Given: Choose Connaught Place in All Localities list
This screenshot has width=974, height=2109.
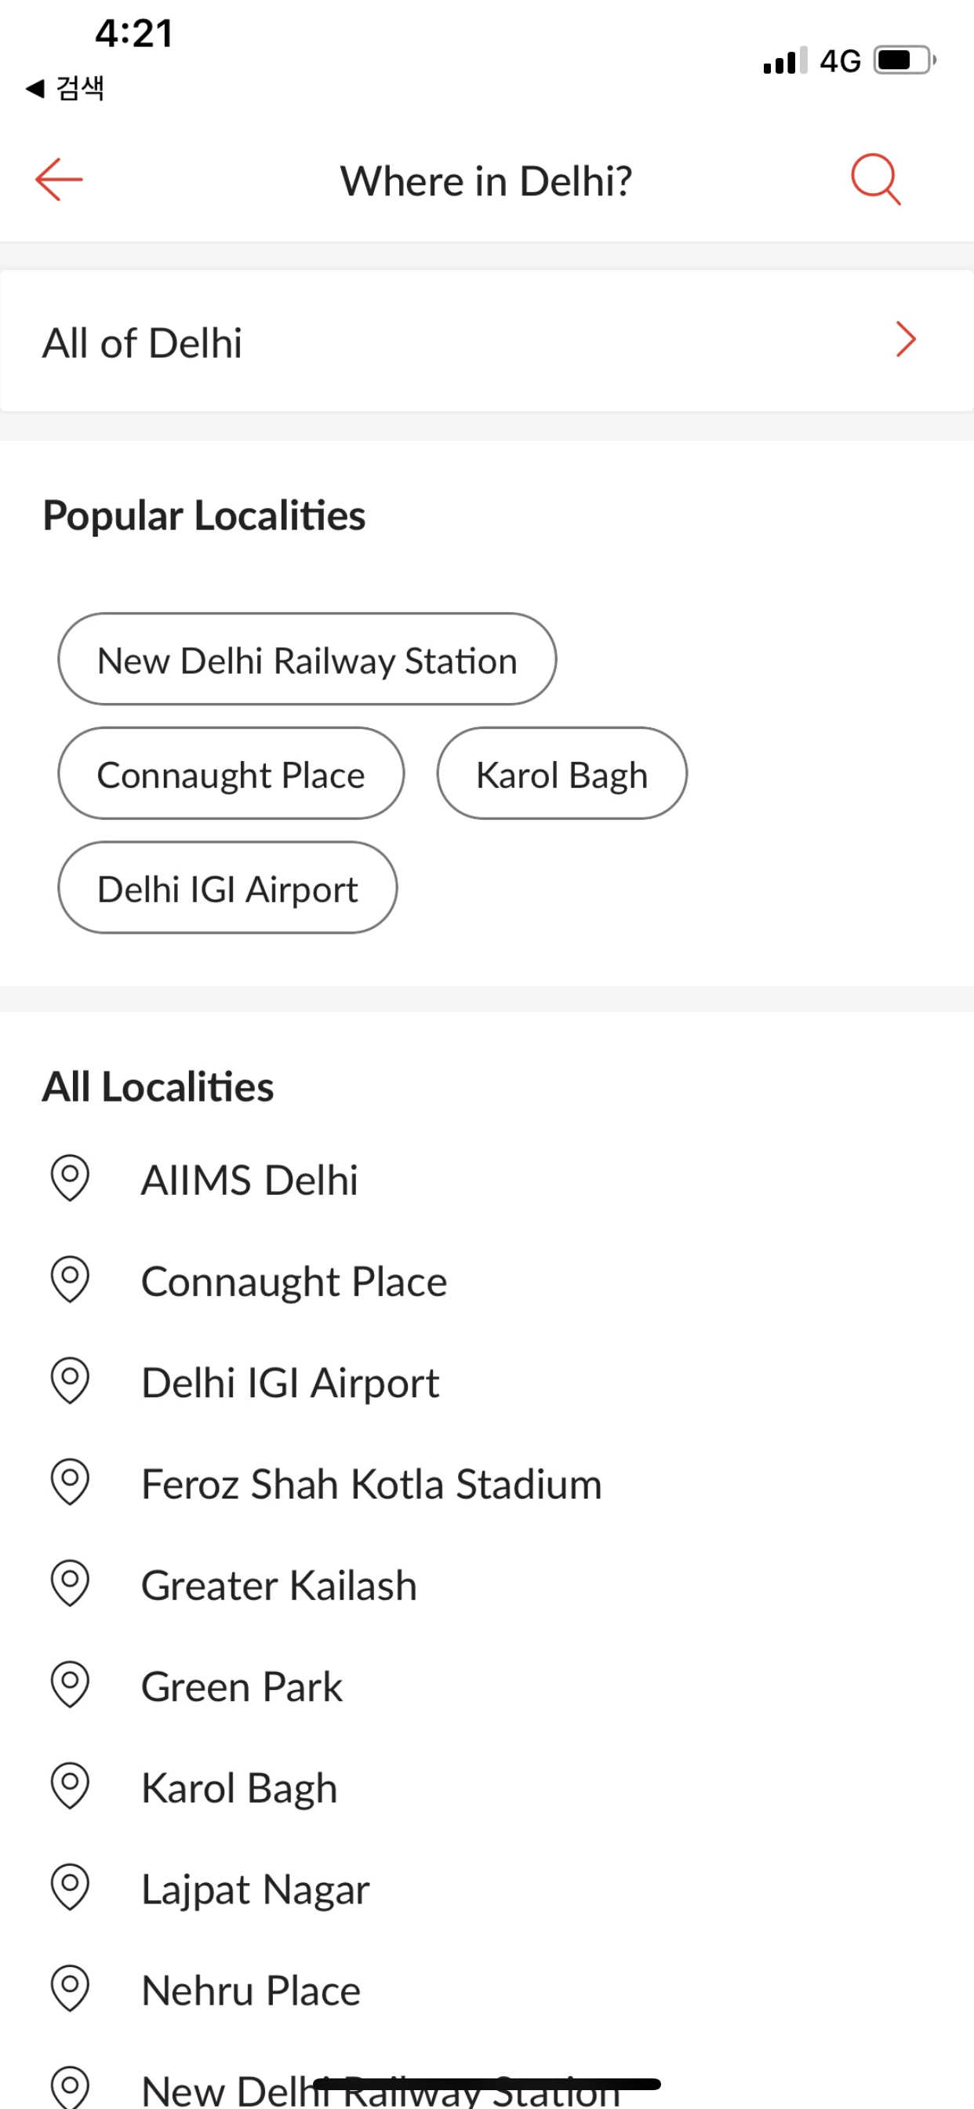Looking at the screenshot, I should [x=294, y=1282].
